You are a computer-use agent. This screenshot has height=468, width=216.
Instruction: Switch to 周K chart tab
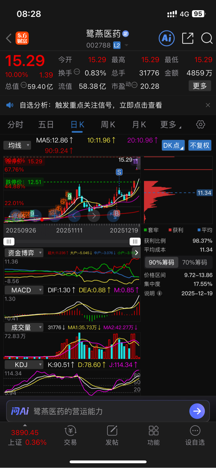[108, 124]
